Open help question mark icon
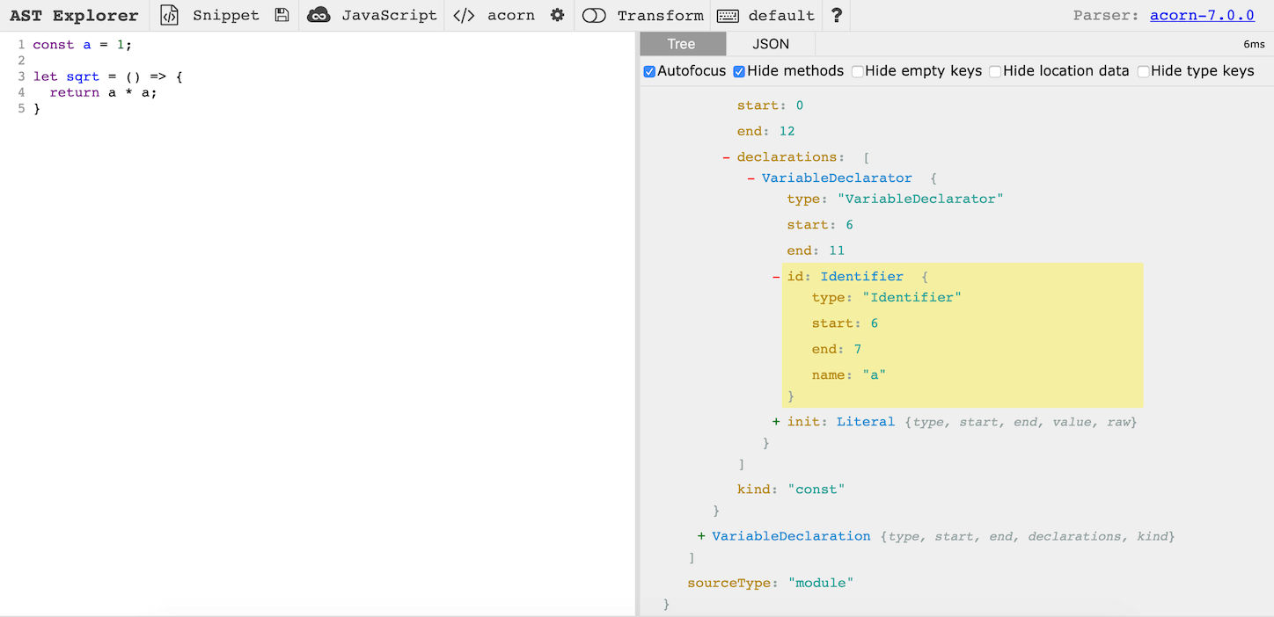 click(x=837, y=15)
